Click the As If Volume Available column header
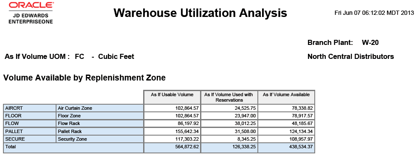This screenshot has width=415, height=161. coord(286,97)
